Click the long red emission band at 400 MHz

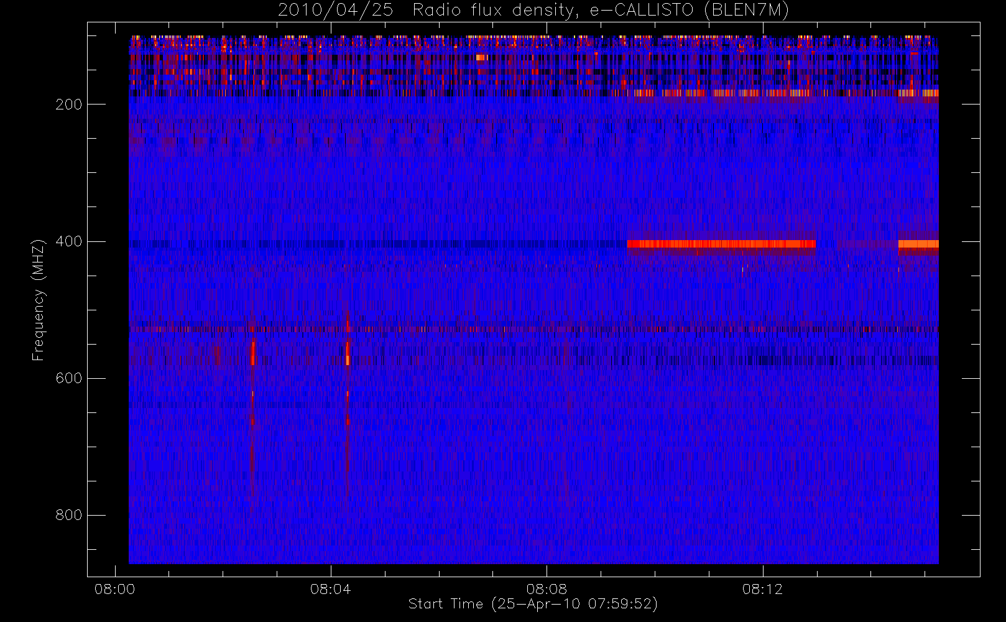721,244
